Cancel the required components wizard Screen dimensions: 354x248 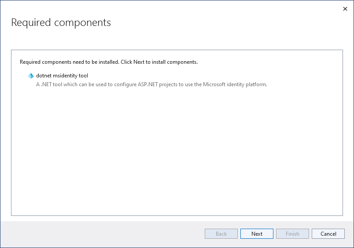328,234
